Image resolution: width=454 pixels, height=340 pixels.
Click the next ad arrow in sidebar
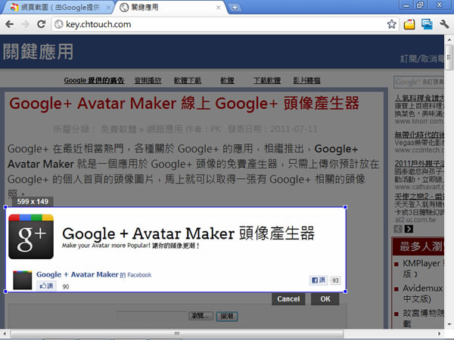tap(409, 229)
